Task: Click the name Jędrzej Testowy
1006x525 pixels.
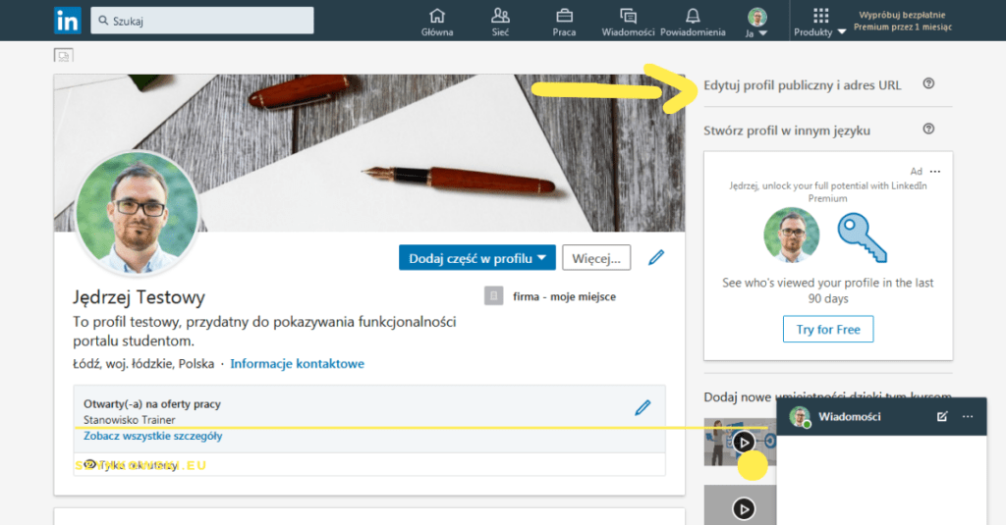Action: (139, 296)
